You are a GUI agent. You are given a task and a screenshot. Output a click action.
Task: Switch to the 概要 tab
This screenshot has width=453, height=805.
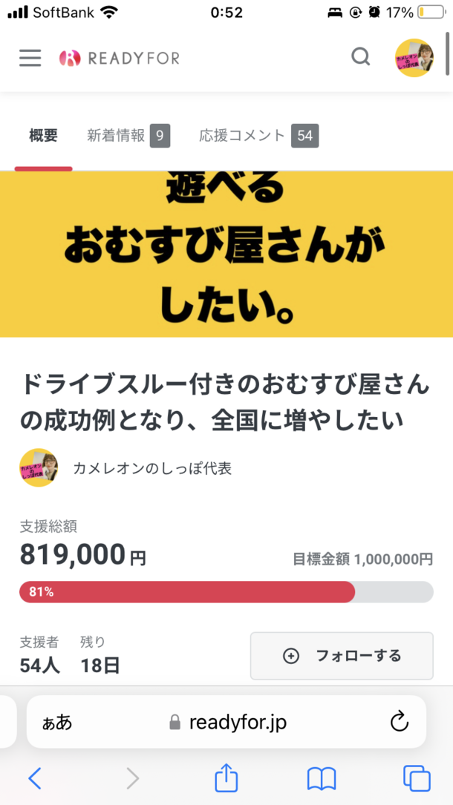[43, 136]
